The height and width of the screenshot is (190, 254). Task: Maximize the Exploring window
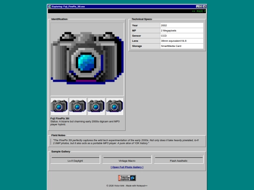click(x=201, y=7)
